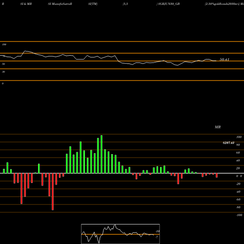Click the MR axis label -40

pyautogui.click(x=238, y=192)
